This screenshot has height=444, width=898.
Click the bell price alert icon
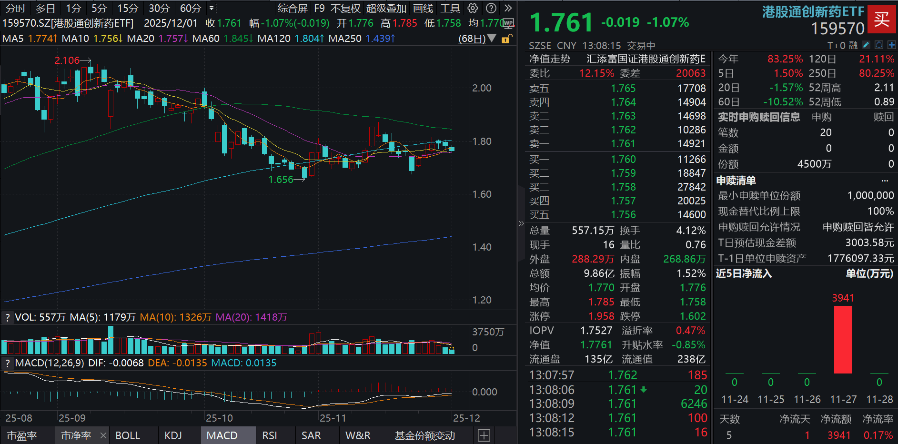tap(879, 45)
